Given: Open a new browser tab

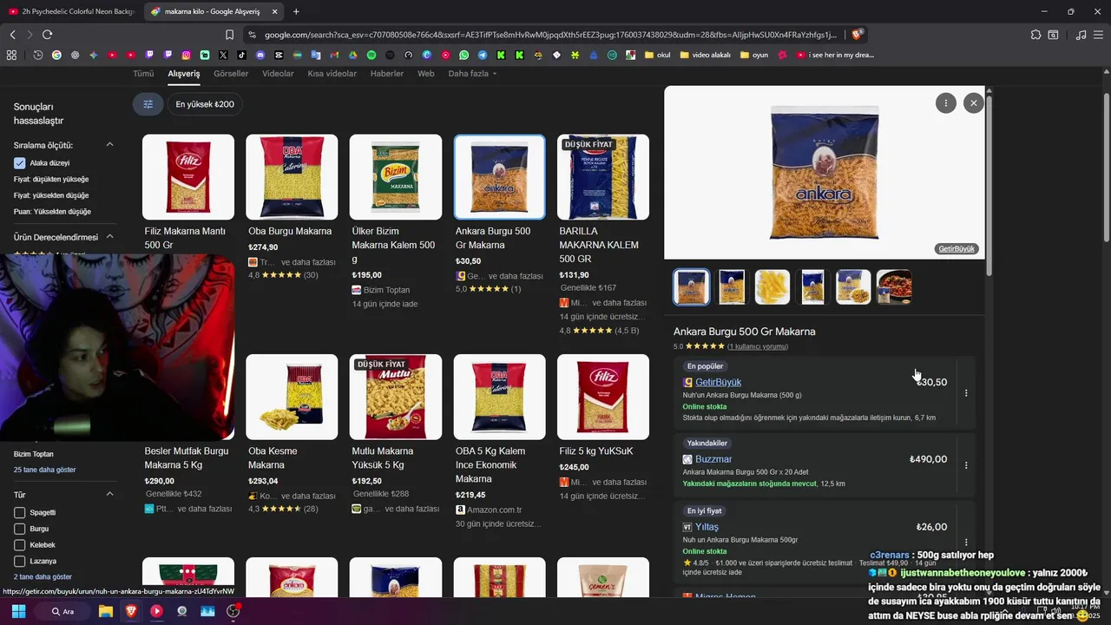Looking at the screenshot, I should tap(296, 11).
